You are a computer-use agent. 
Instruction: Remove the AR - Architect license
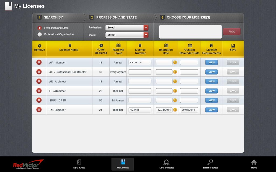39,81
